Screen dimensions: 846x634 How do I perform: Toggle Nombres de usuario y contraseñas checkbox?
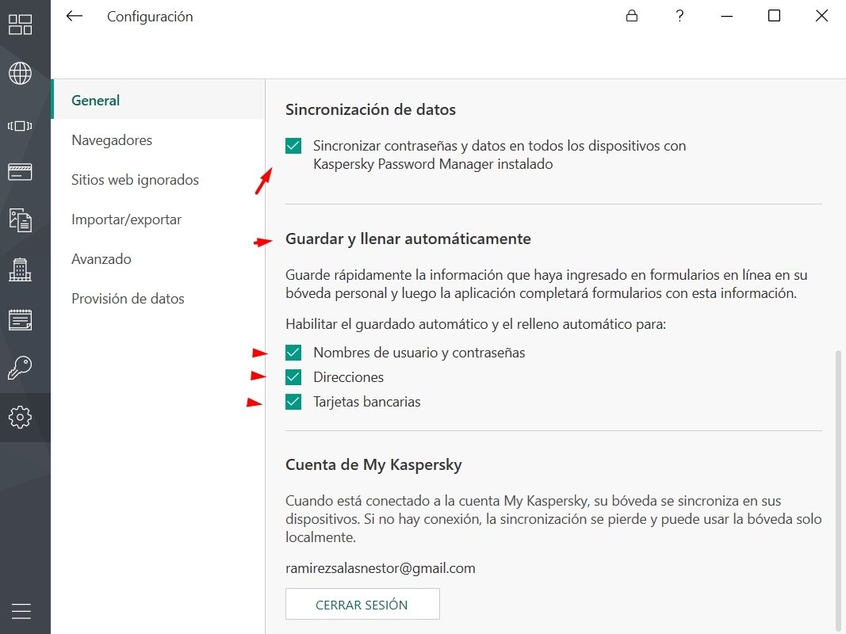pyautogui.click(x=293, y=353)
